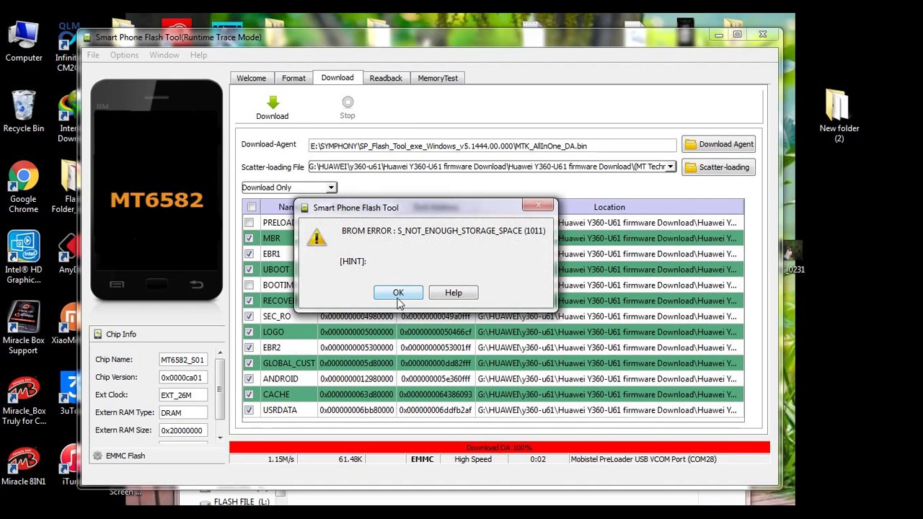Click the Ext Clock field EXT_26M
Screen dimensions: 923x519
[183, 395]
